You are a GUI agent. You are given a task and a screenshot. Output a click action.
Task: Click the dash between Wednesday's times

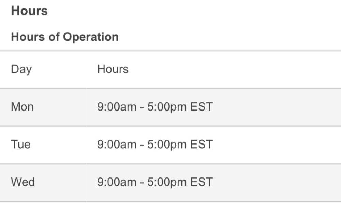(x=142, y=182)
